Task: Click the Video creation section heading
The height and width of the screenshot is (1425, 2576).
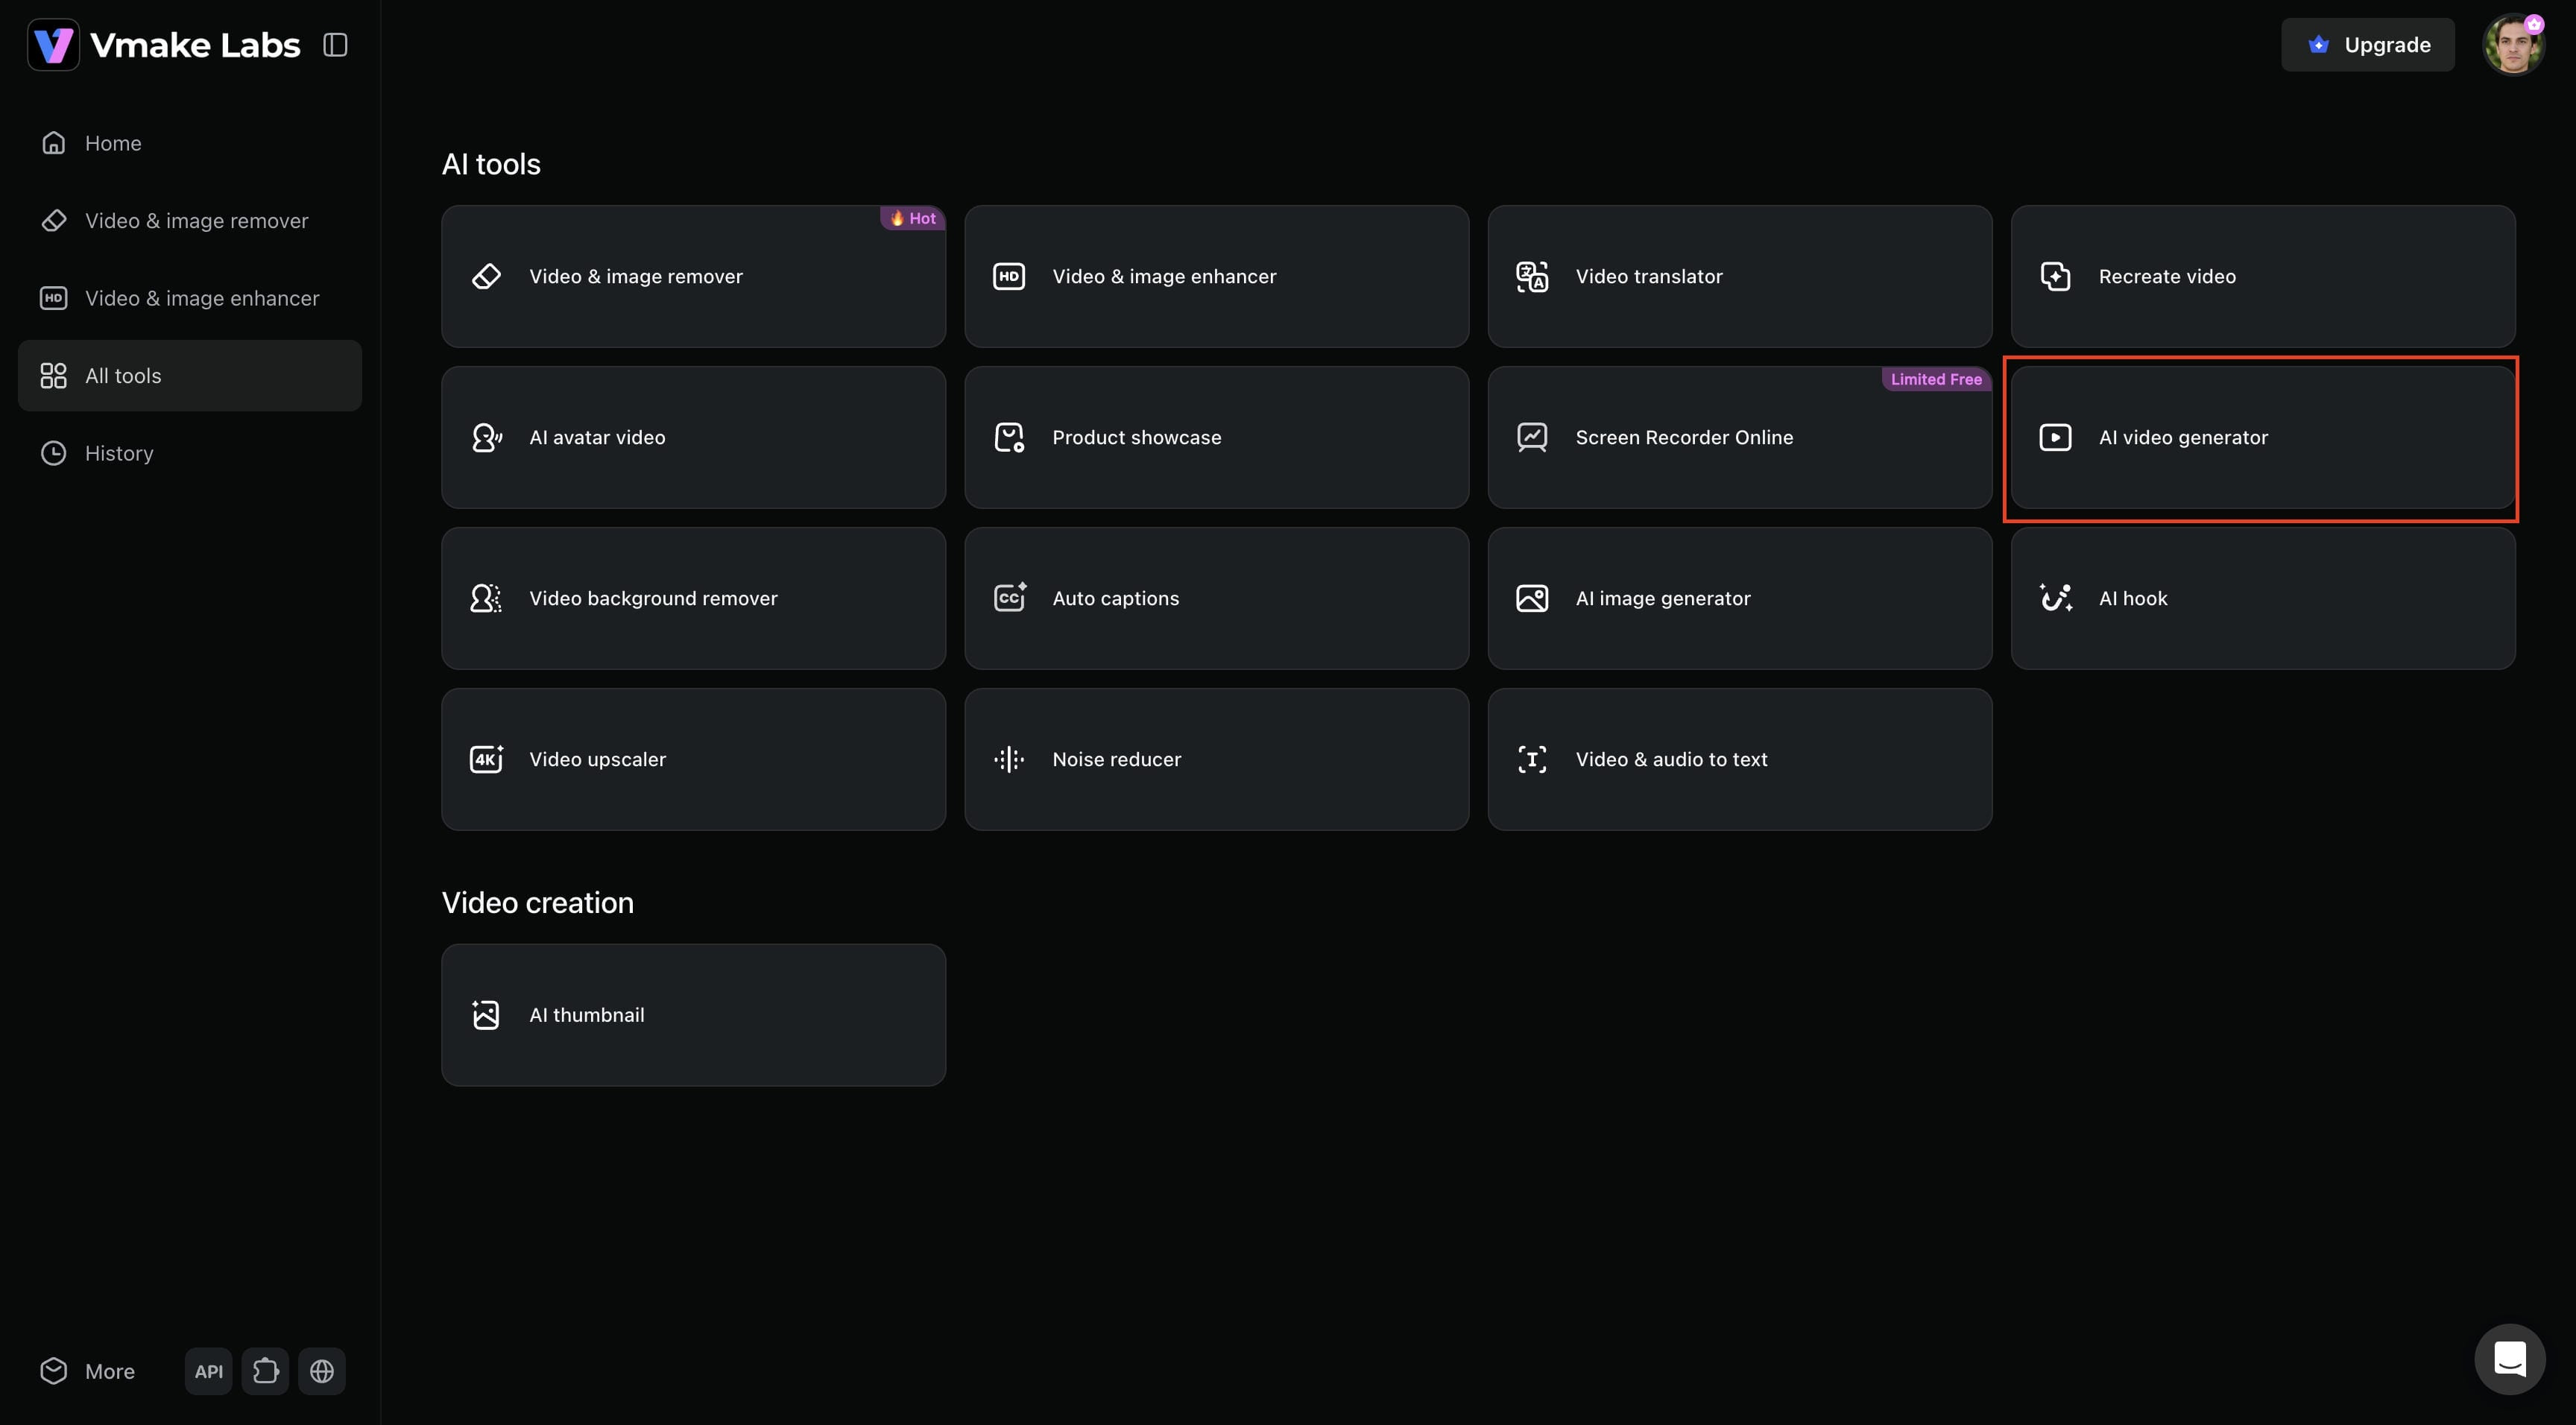Action: [x=537, y=902]
